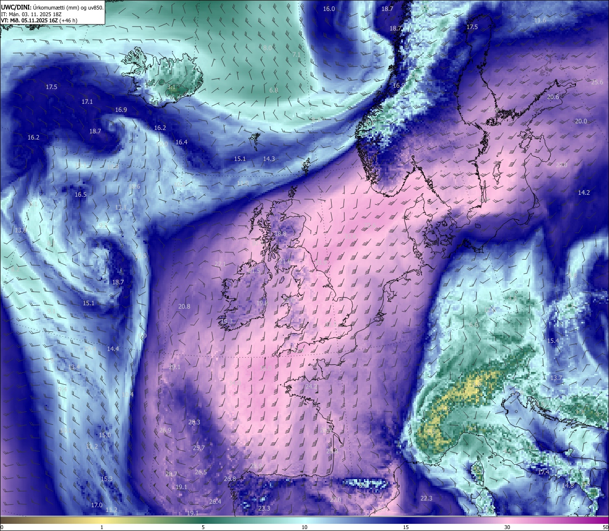
Task: Click the 14.2 value label
Action: 584,192
